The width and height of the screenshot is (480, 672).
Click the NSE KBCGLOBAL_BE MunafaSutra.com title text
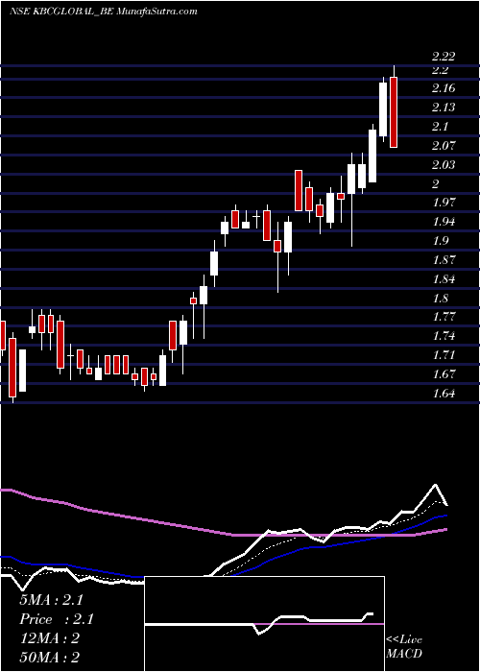click(104, 12)
